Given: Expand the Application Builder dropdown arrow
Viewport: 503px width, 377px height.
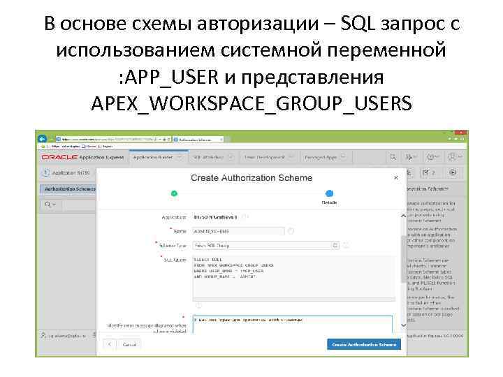Looking at the screenshot, I should click(x=180, y=157).
